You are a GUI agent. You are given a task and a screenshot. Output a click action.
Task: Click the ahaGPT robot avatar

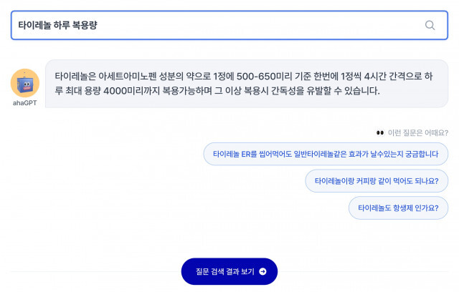[x=25, y=83]
